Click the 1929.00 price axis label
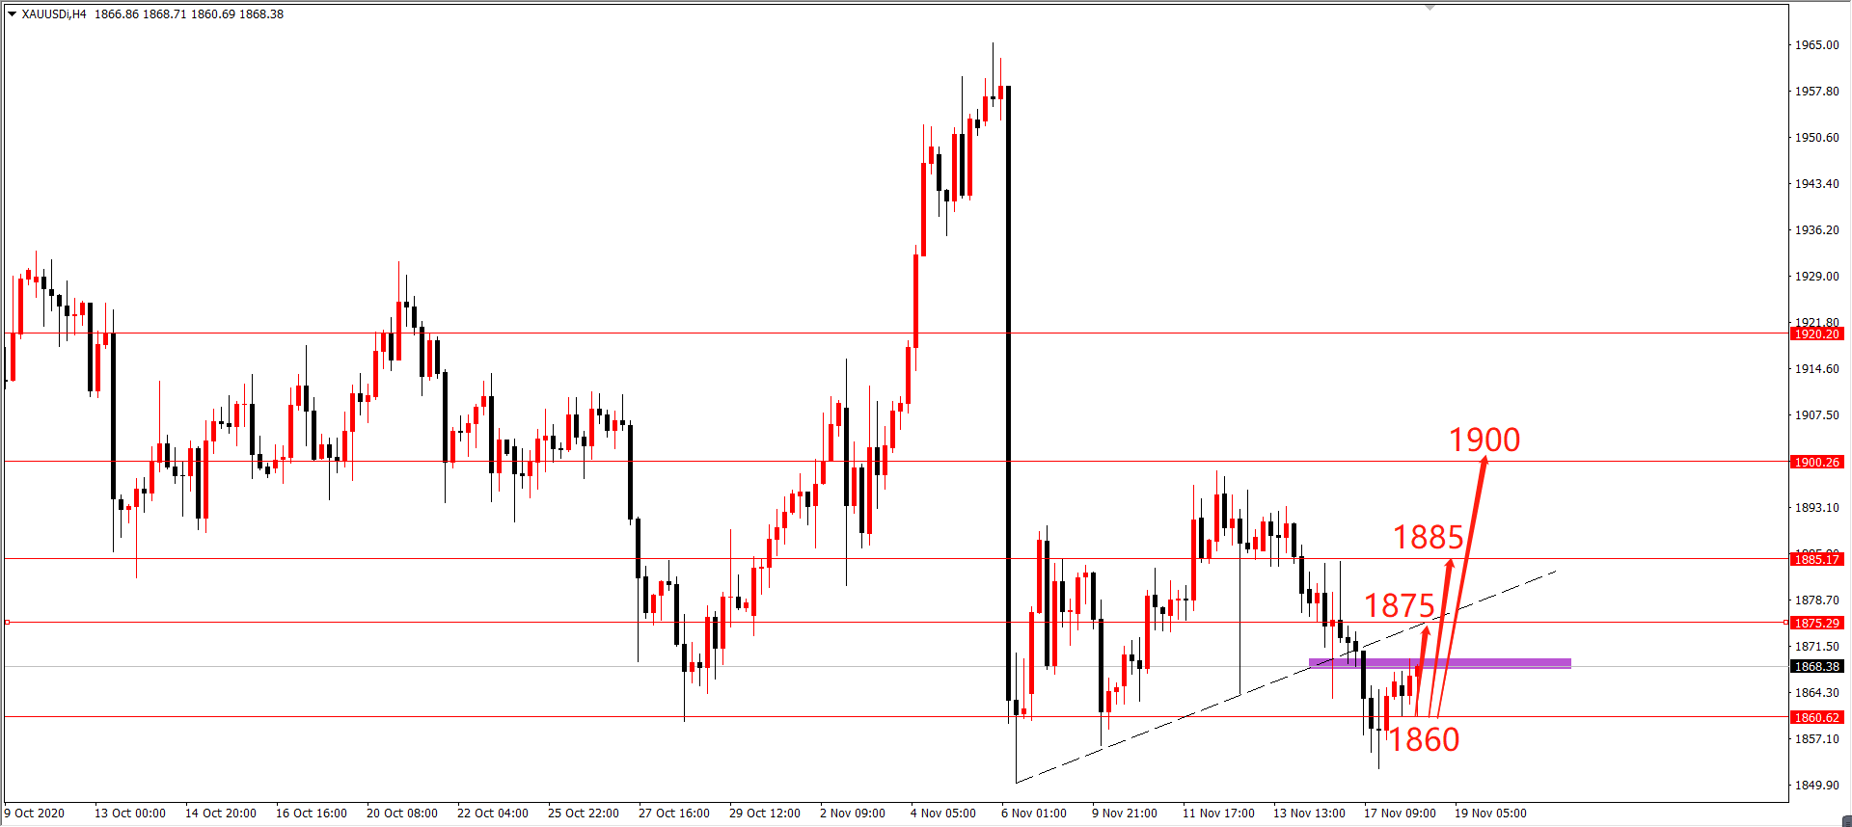The width and height of the screenshot is (1852, 827). [x=1816, y=277]
